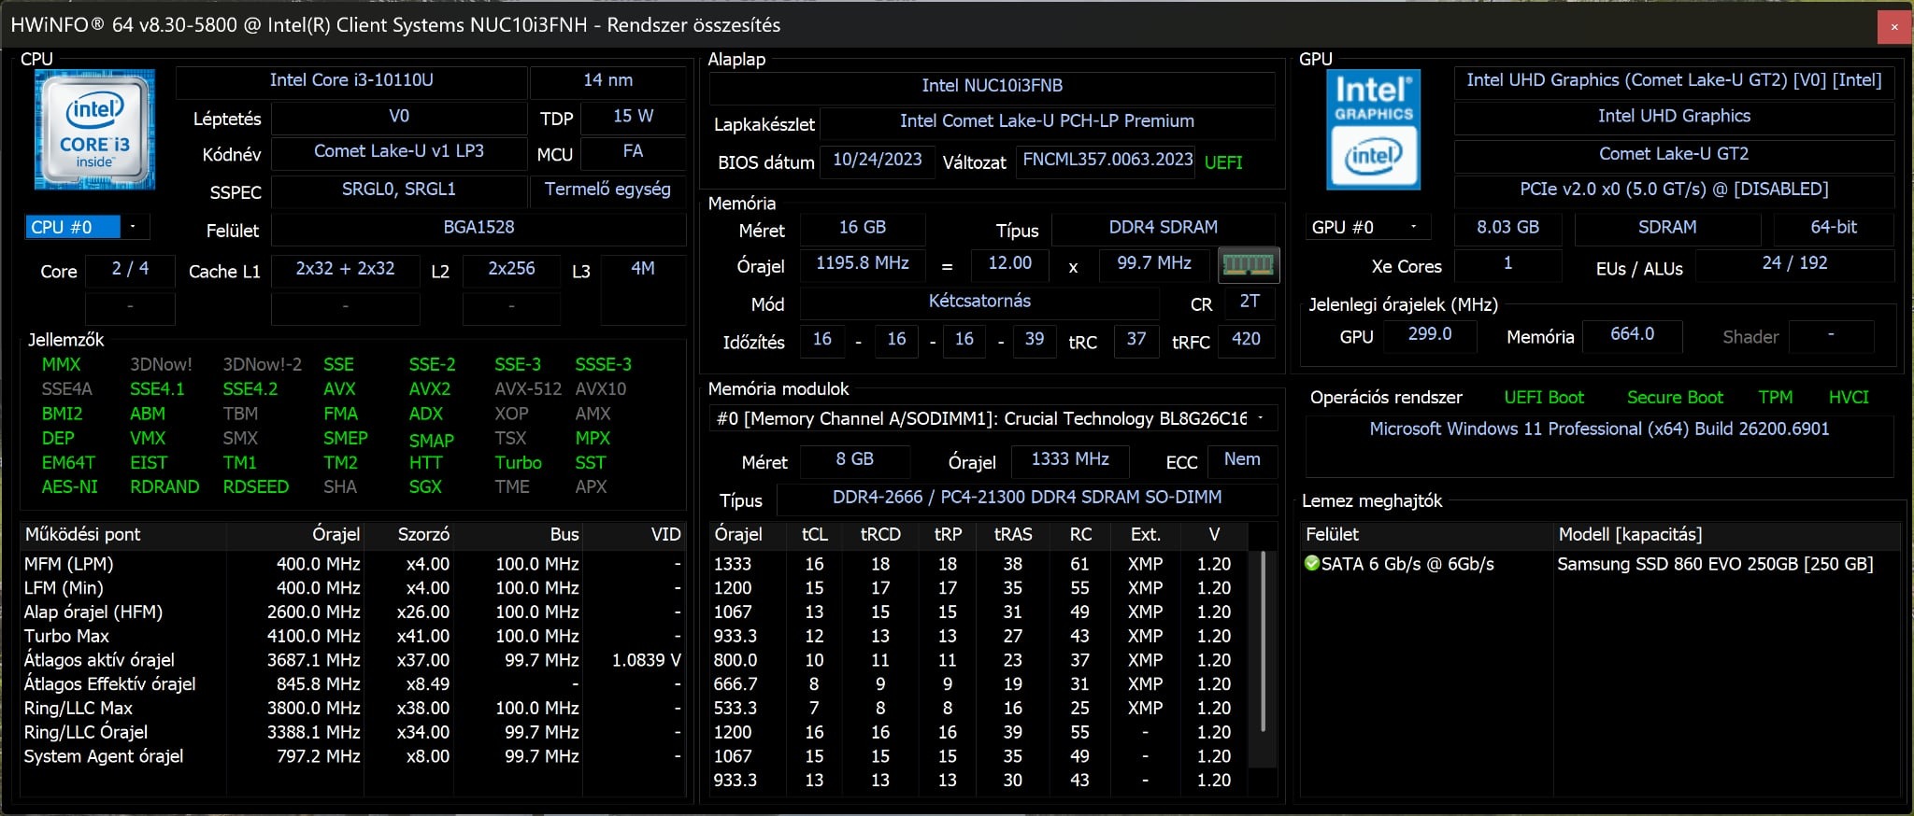
Task: Click the 16 GB memory size value
Action: click(x=862, y=228)
